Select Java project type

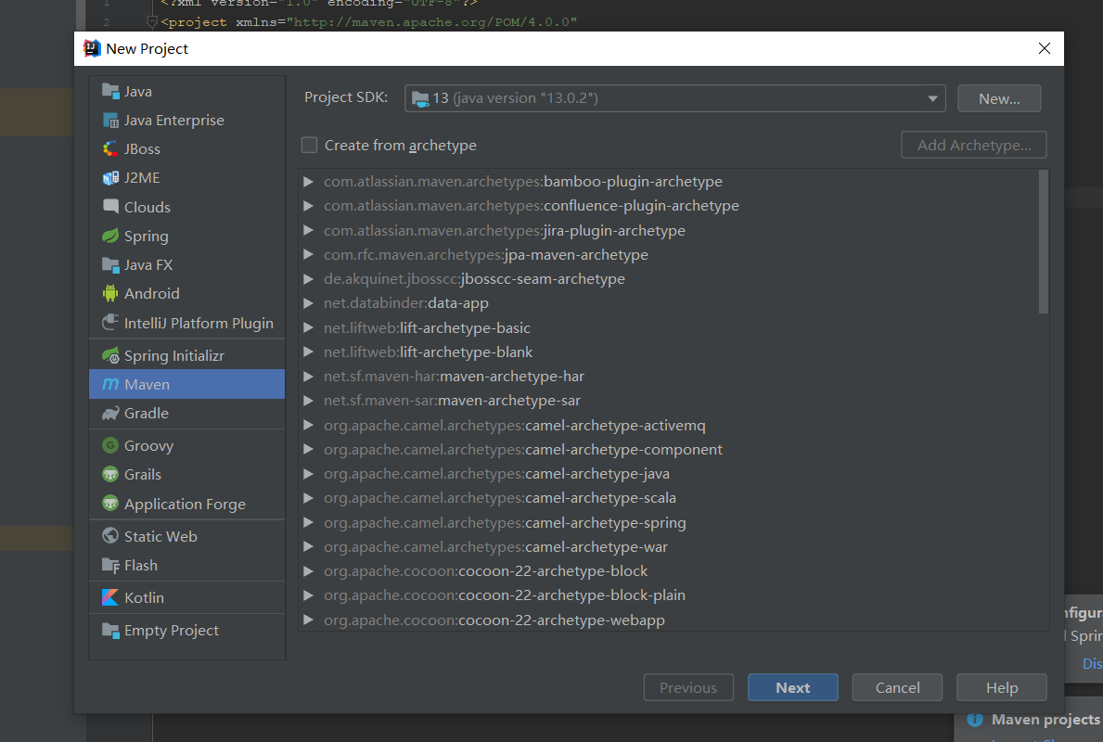[187, 92]
